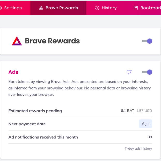This screenshot has width=161, height=161.
Task: Open Ads settings sliders icon
Action: click(129, 72)
